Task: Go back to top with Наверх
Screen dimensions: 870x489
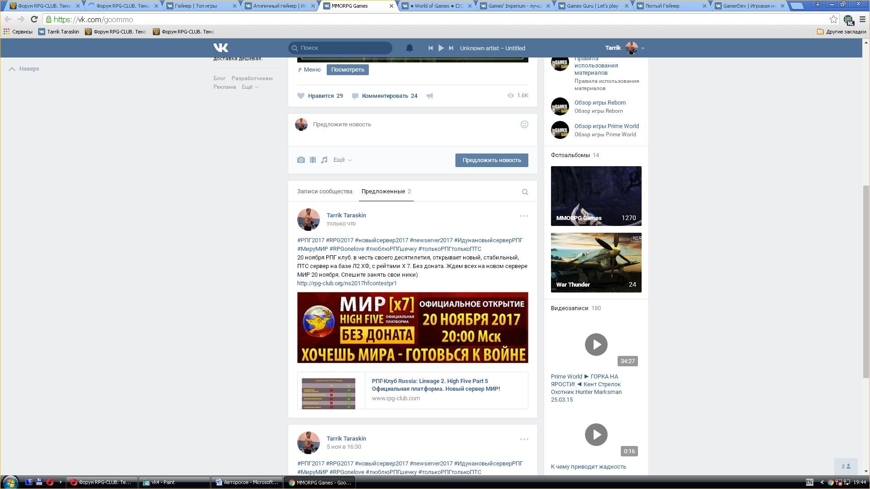Action: [x=24, y=69]
